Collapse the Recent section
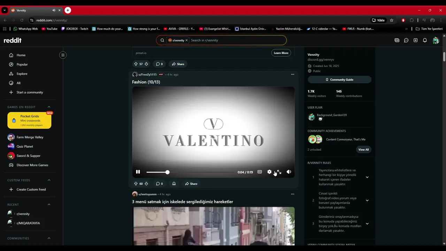 click(49, 205)
